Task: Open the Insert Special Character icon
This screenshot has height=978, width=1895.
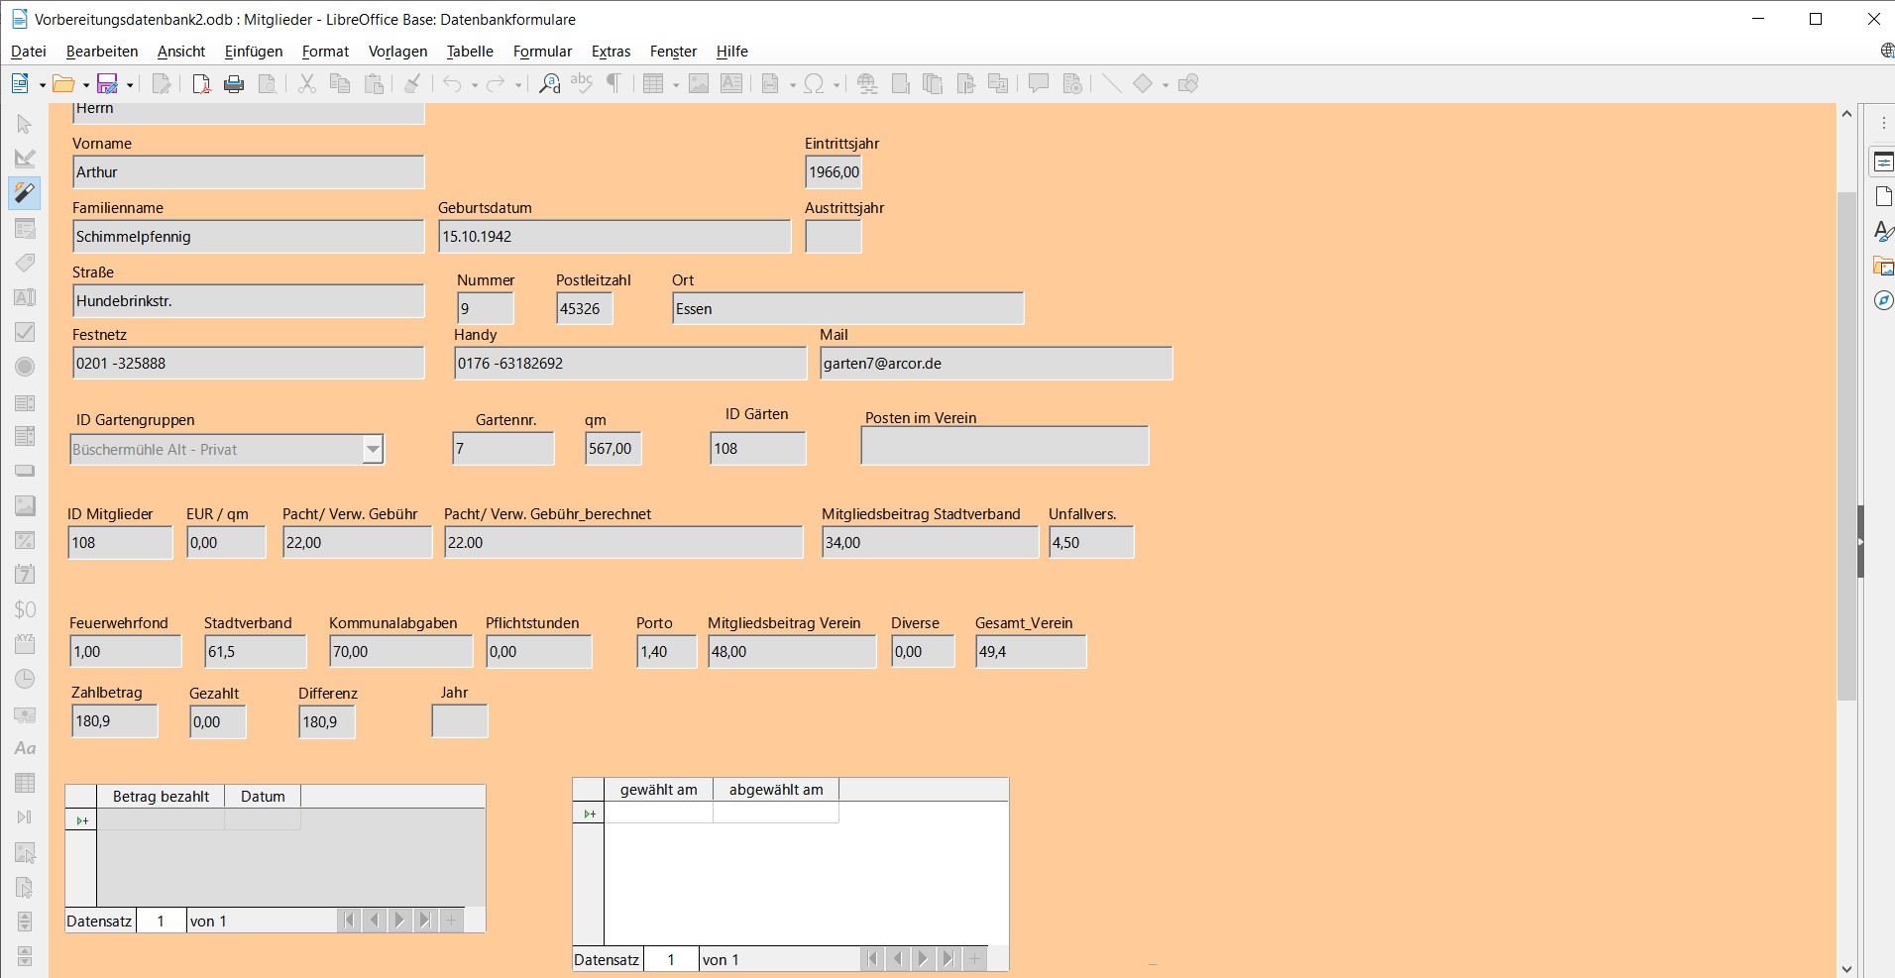Action: click(817, 83)
